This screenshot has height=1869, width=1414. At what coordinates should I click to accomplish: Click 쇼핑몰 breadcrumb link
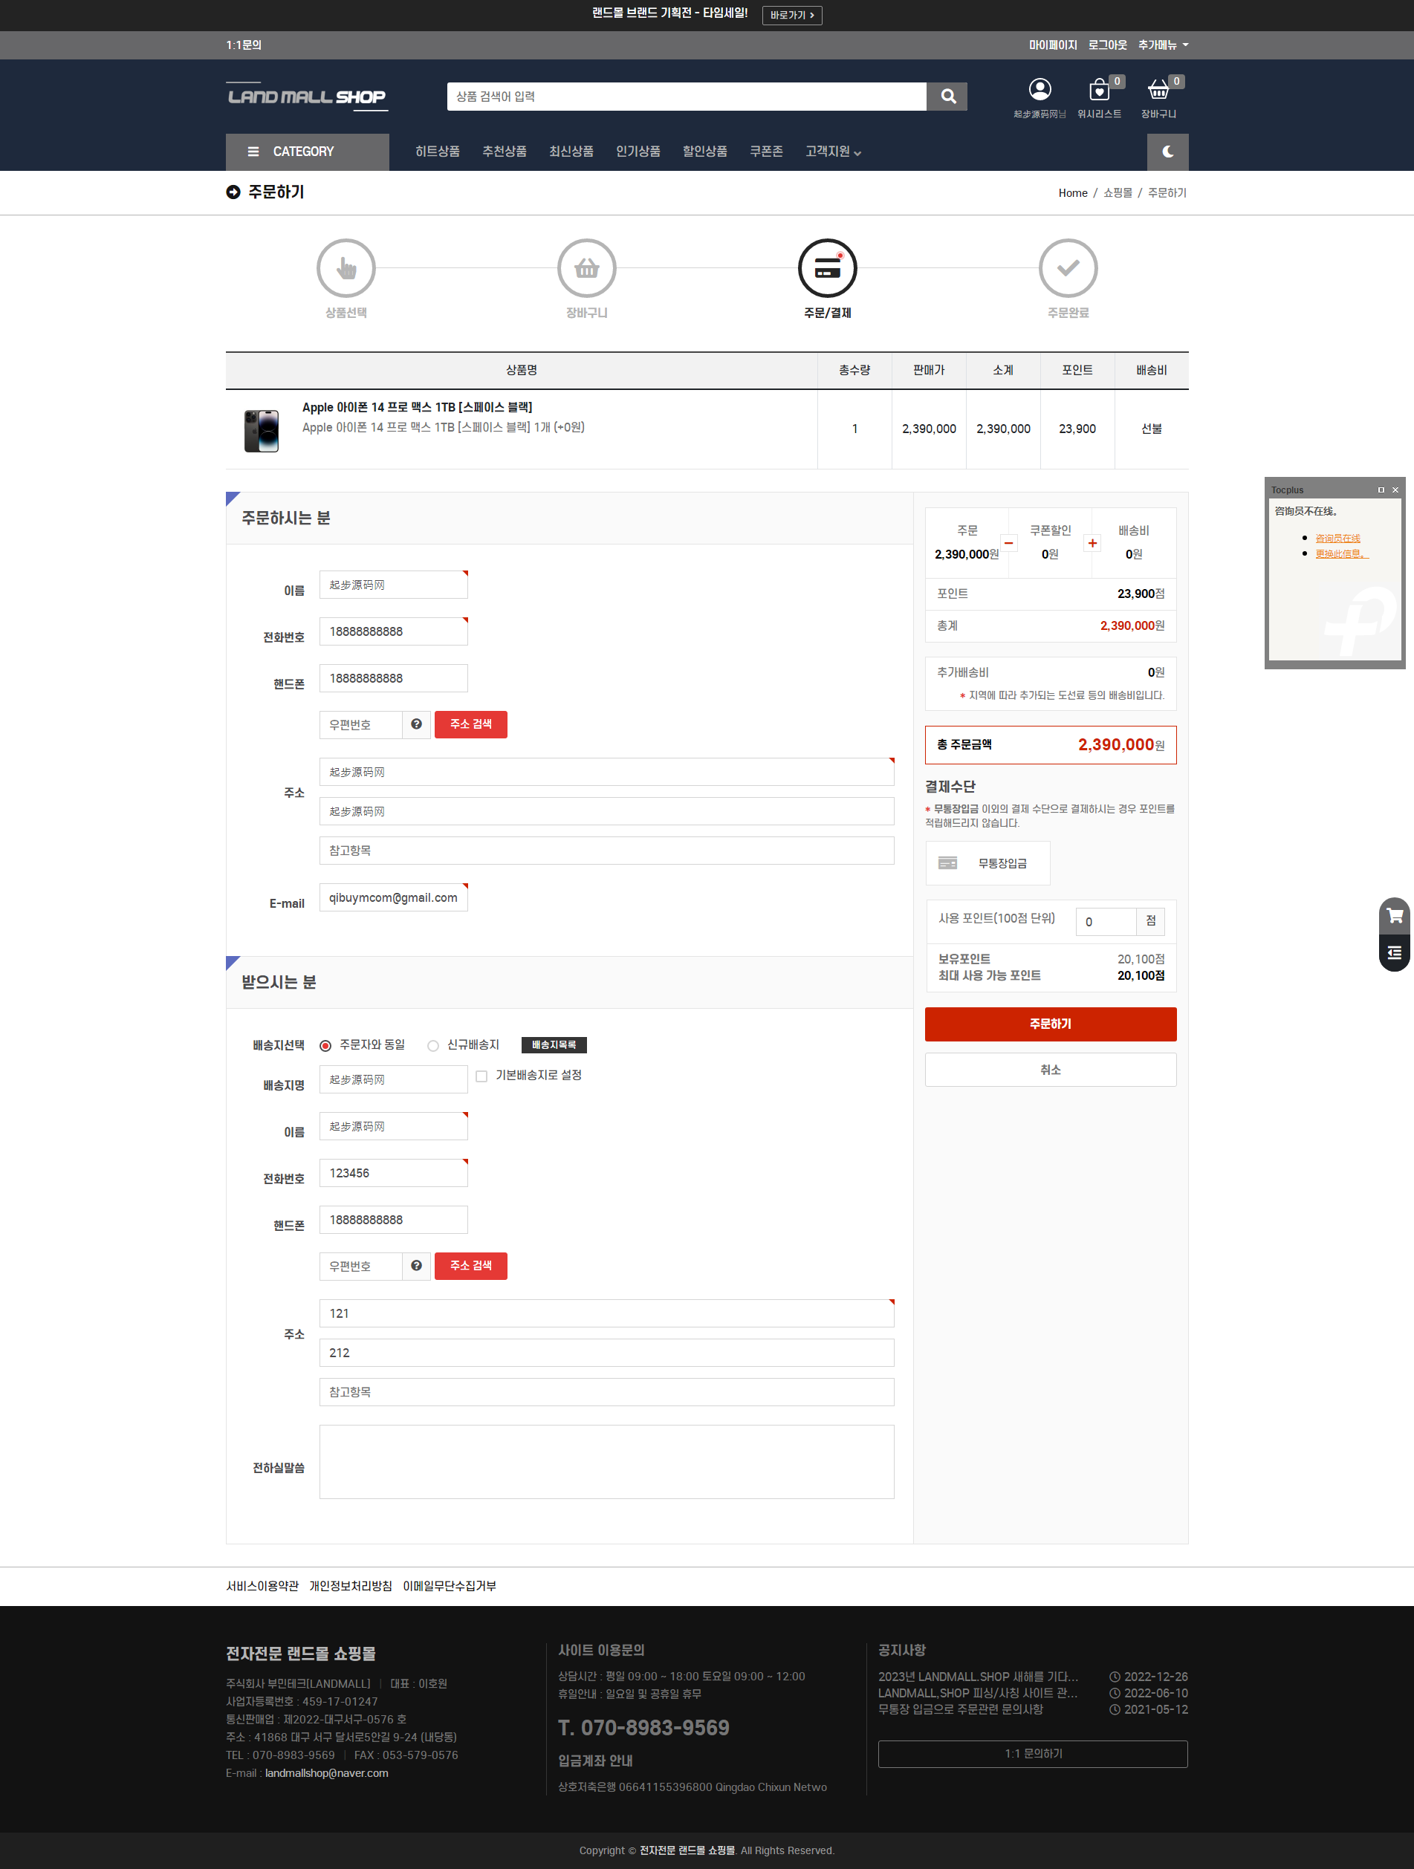coord(1118,192)
